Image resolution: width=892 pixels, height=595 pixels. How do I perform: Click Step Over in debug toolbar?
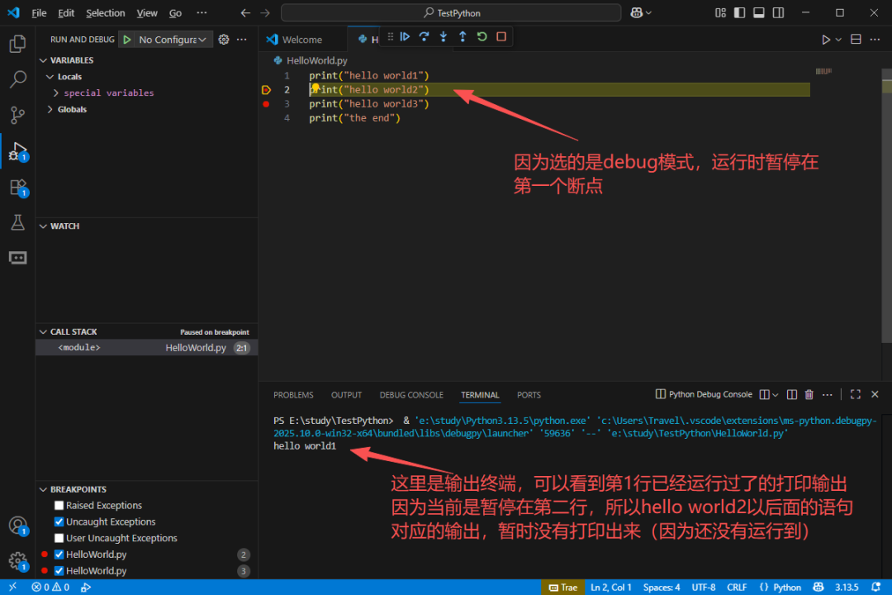tap(424, 37)
